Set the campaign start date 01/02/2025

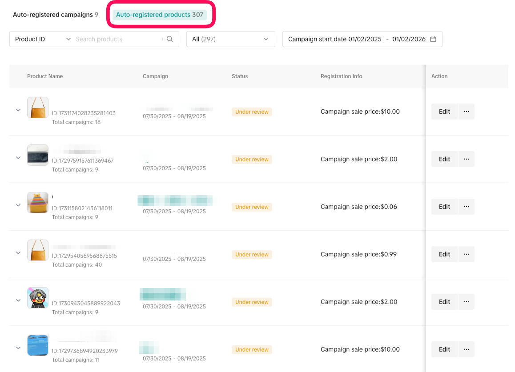365,39
